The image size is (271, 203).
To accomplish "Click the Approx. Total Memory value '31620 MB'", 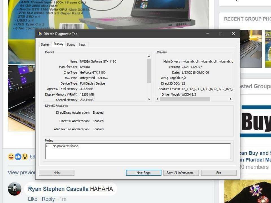I will tap(87, 89).
